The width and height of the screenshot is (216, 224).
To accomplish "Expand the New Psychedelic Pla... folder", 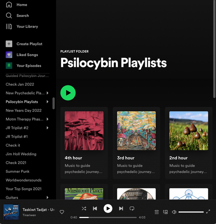I will [x=48, y=93].
